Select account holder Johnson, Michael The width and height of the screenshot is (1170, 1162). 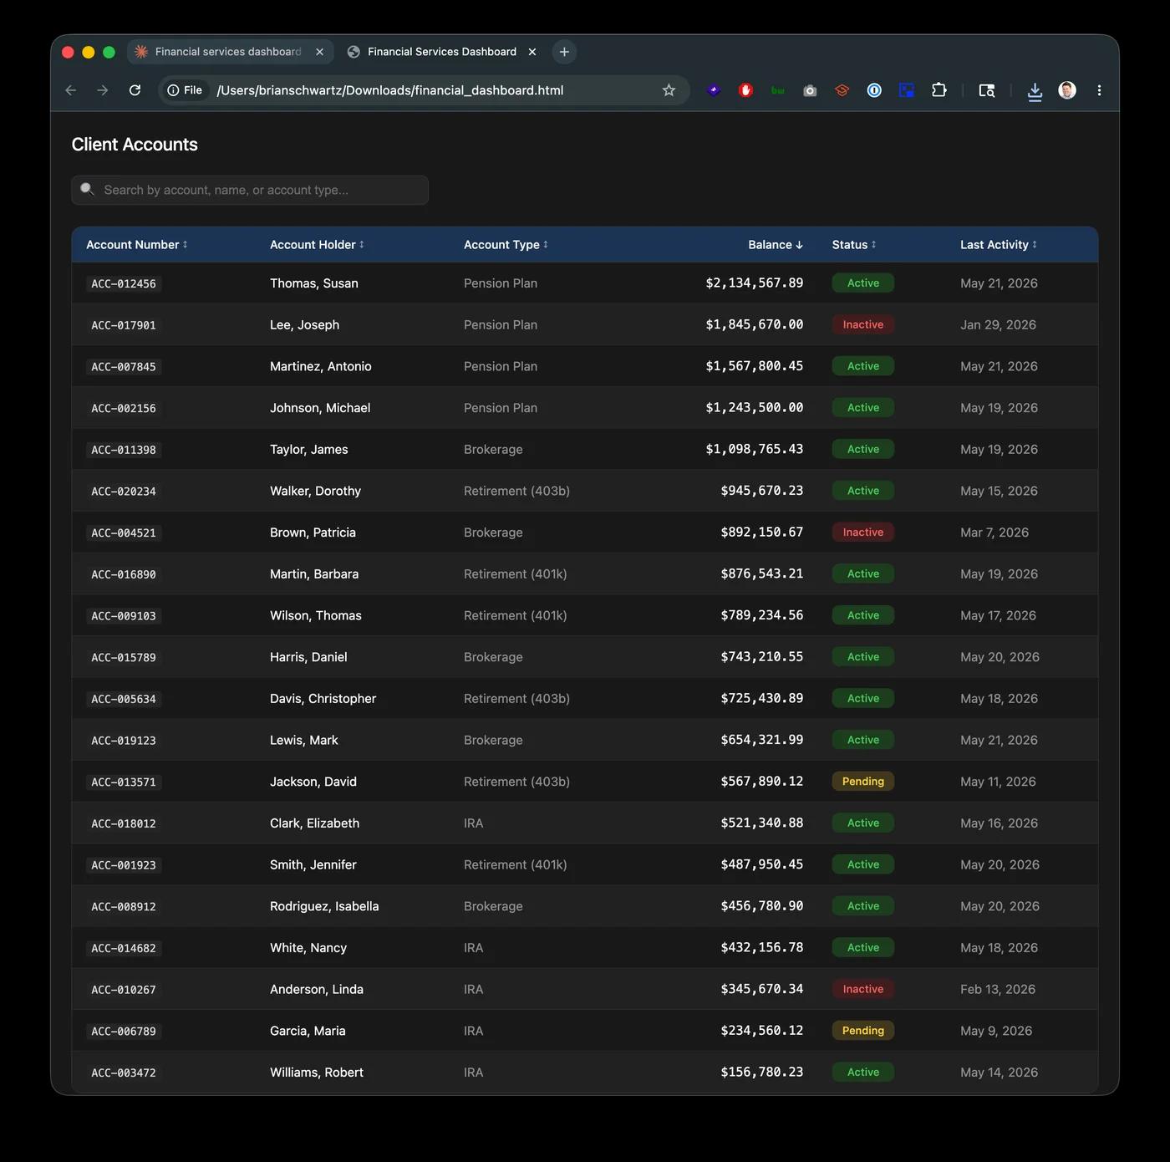[x=320, y=408]
